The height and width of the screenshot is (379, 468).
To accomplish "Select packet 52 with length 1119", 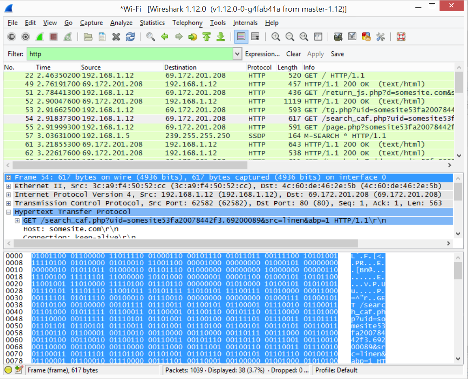I will [229, 101].
